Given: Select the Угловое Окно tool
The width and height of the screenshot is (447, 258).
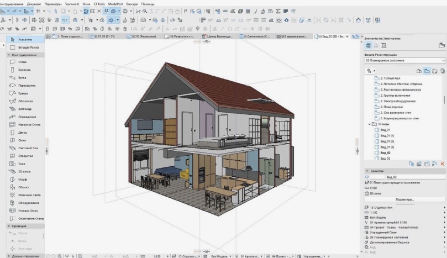Looking at the screenshot, I should click(25, 210).
